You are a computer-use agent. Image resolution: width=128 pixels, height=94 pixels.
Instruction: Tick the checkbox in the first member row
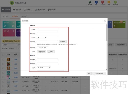point(3,60)
